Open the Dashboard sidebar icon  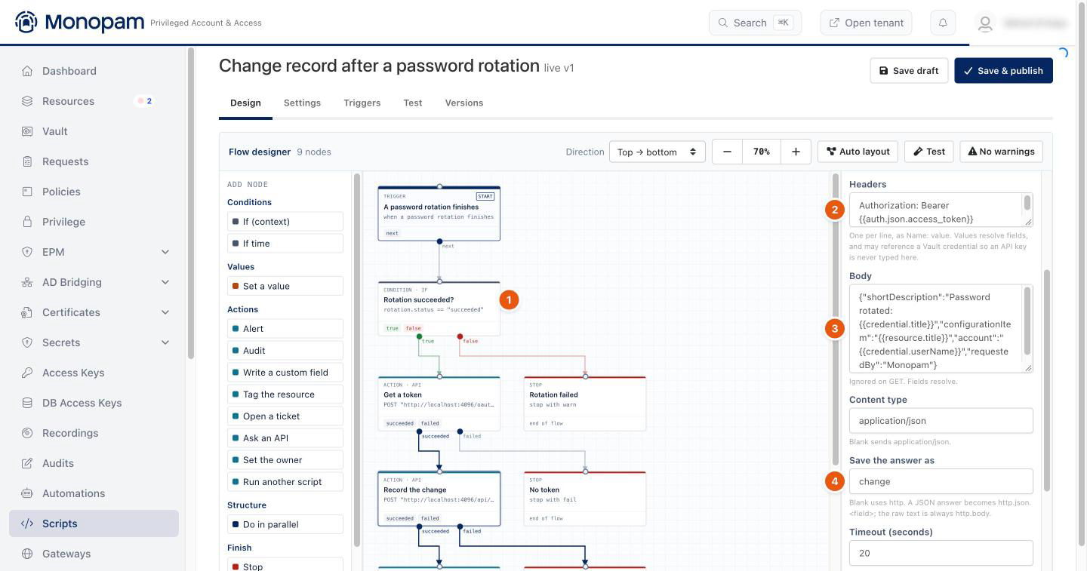[x=27, y=71]
